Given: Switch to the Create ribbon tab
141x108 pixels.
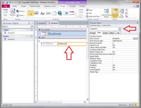Looking at the screenshot, I should tap(23, 6).
